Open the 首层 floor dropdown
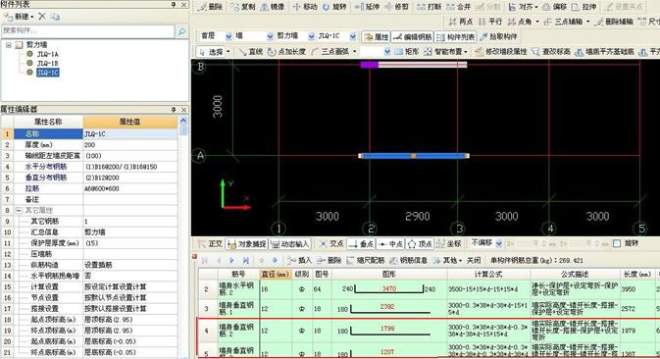Image resolution: width=660 pixels, height=359 pixels. (x=228, y=36)
